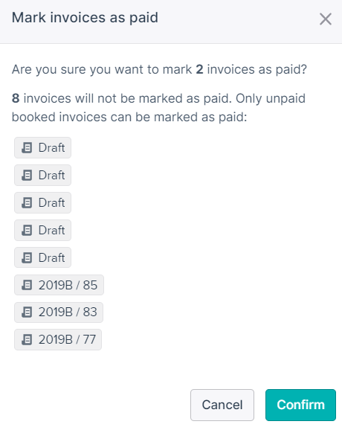Open the first Draft invoice label
This screenshot has height=430, width=342.
click(43, 148)
